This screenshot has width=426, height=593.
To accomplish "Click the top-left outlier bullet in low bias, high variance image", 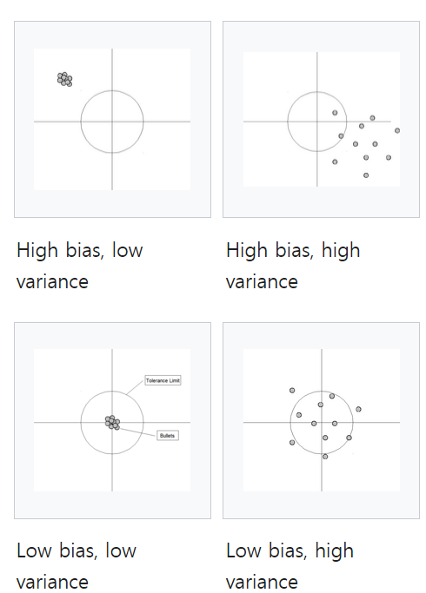I will (292, 391).
